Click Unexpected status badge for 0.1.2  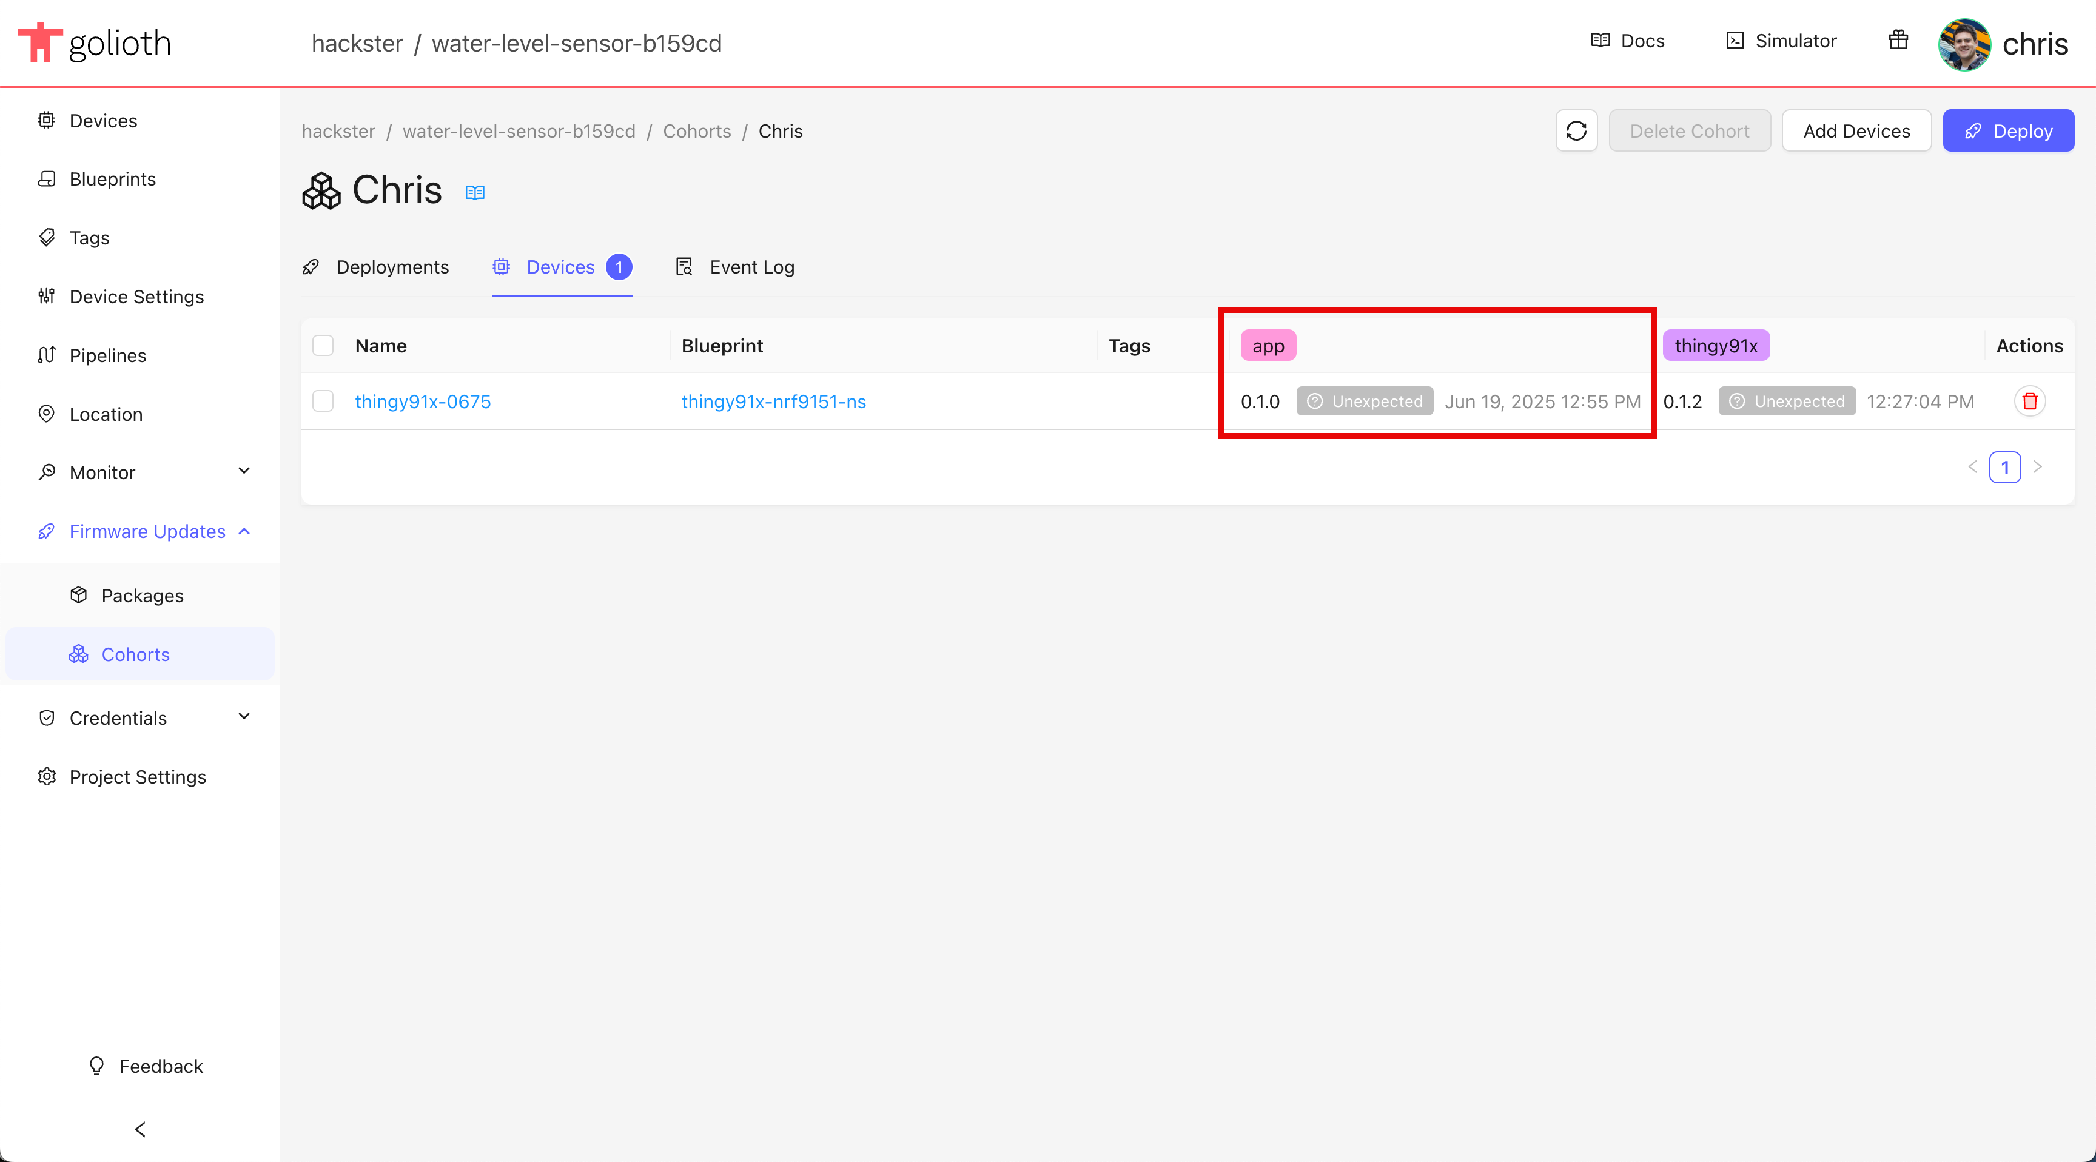1787,401
